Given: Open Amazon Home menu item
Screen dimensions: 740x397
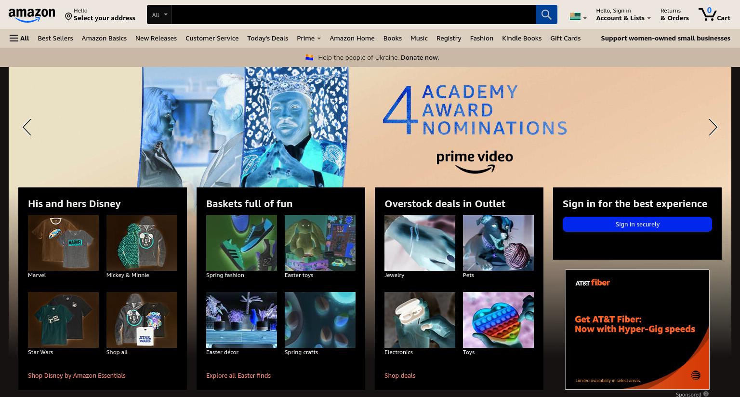Looking at the screenshot, I should tap(352, 38).
